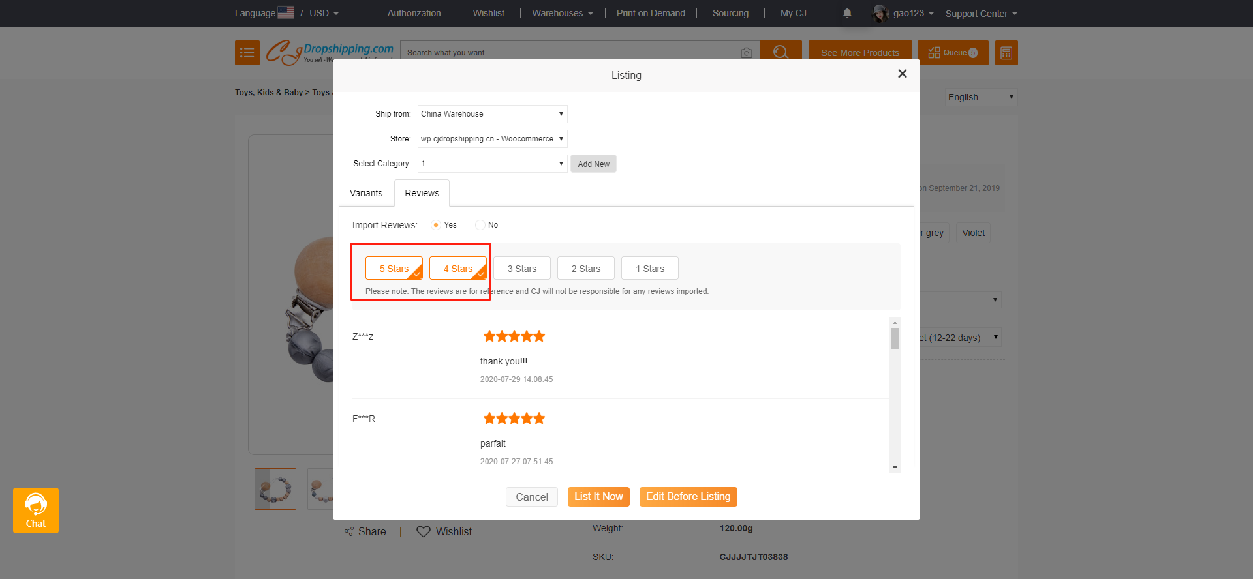Image resolution: width=1253 pixels, height=579 pixels.
Task: Toggle the 5 Stars review filter
Action: 394,269
